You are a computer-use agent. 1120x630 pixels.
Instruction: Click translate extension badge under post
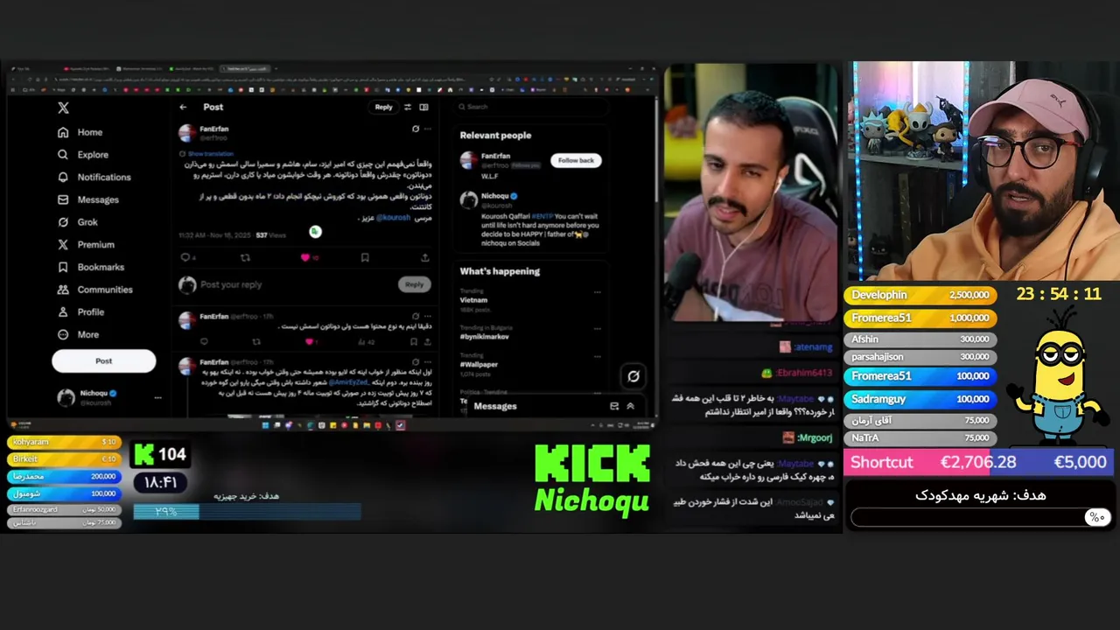pos(315,232)
